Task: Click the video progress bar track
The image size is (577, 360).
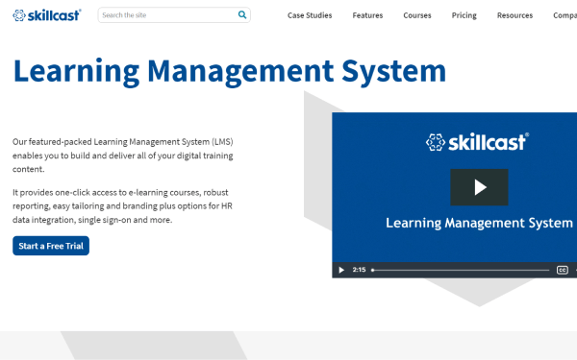Action: click(x=461, y=270)
